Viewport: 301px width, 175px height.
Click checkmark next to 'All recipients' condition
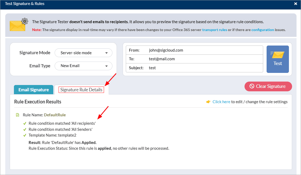(x=25, y=123)
